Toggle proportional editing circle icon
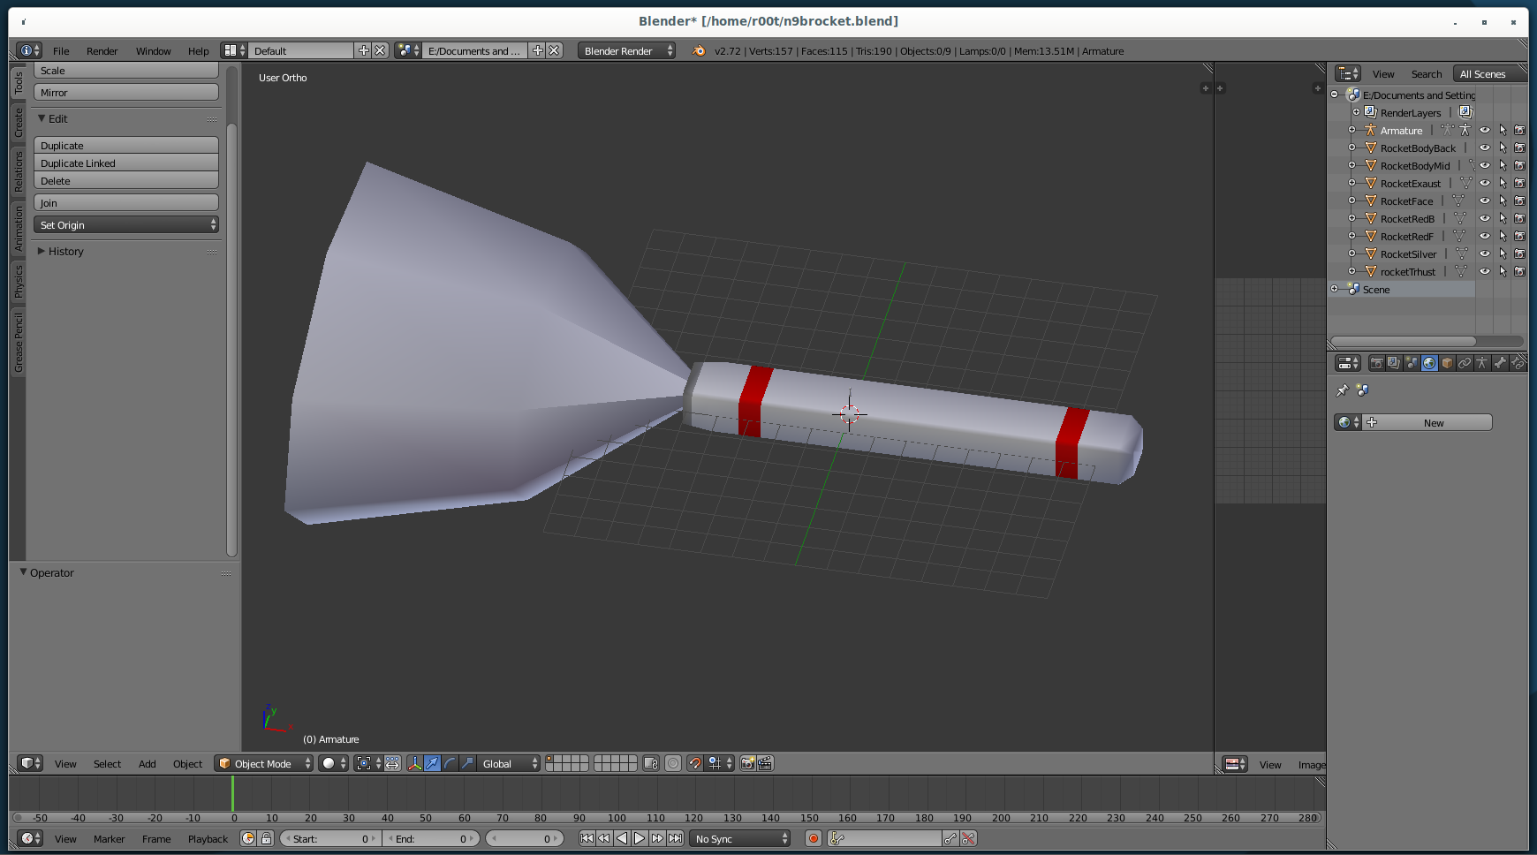Viewport: 1537px width, 855px height. tap(673, 763)
